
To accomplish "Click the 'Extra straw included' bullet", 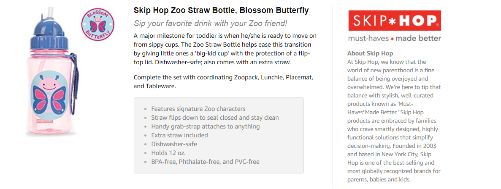I will point(179,135).
